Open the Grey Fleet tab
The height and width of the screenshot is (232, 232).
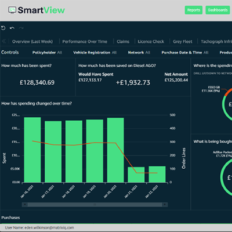click(x=183, y=42)
